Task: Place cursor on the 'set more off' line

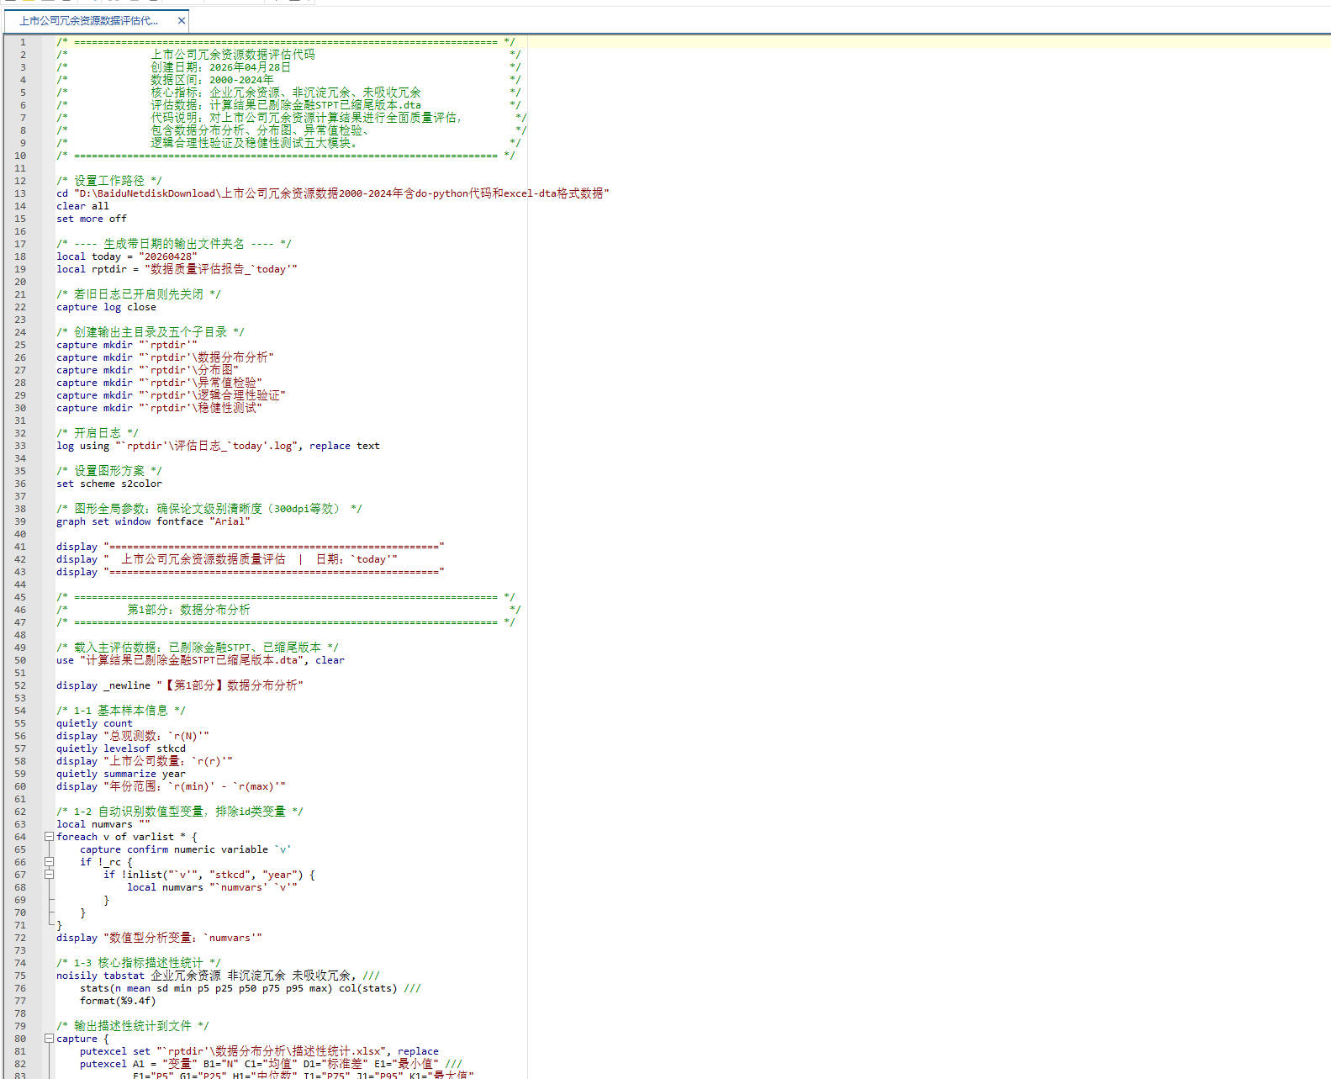Action: click(x=92, y=219)
